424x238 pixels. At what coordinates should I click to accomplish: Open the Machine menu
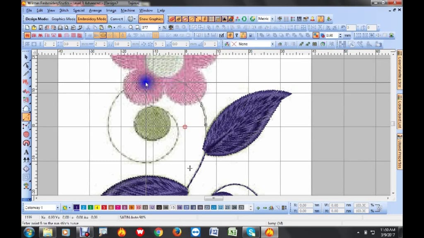[128, 10]
